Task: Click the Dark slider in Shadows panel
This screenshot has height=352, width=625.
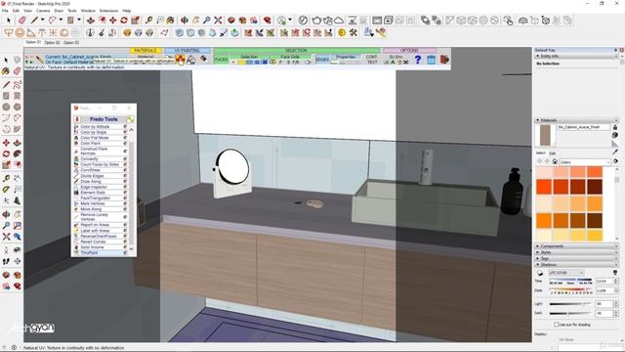Action: click(570, 313)
